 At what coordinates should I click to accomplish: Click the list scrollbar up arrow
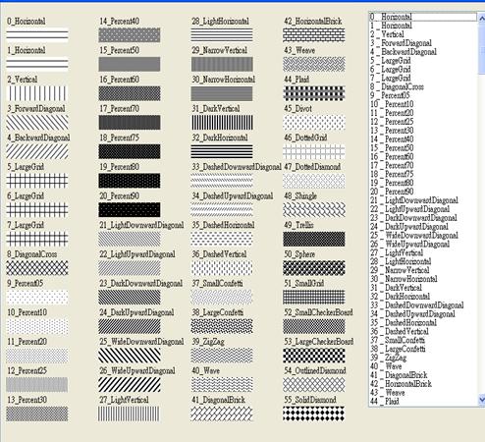(x=481, y=18)
